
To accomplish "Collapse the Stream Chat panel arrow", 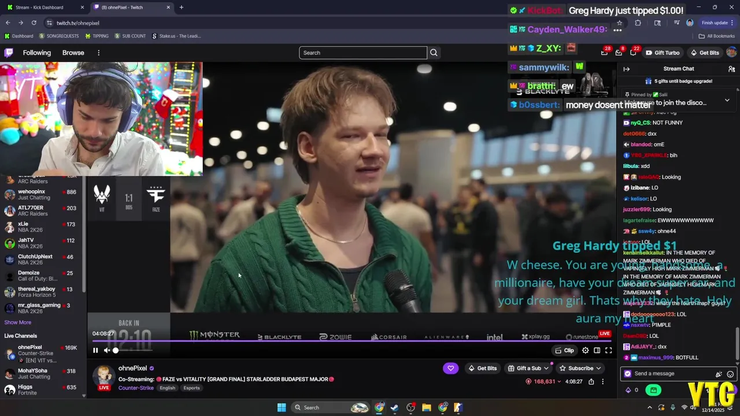I will click(x=626, y=69).
